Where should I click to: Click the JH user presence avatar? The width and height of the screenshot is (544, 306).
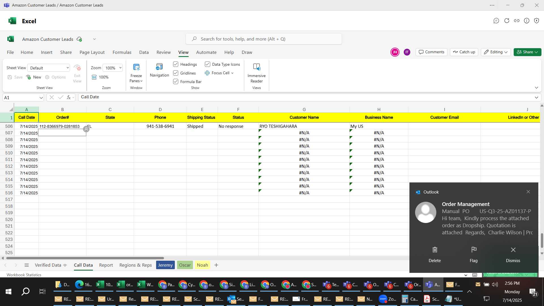coord(395,52)
